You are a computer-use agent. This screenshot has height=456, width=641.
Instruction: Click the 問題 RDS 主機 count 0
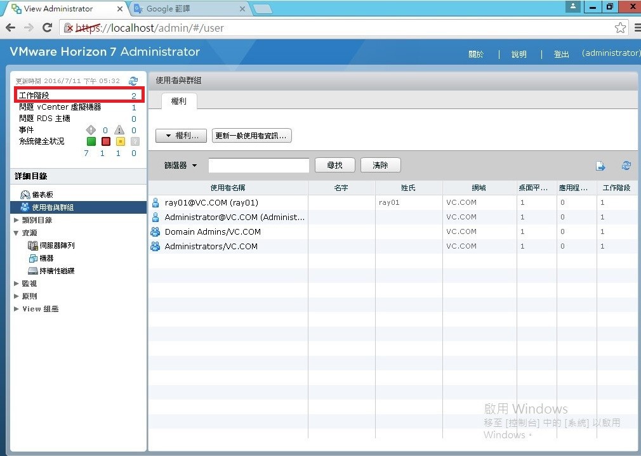[134, 119]
